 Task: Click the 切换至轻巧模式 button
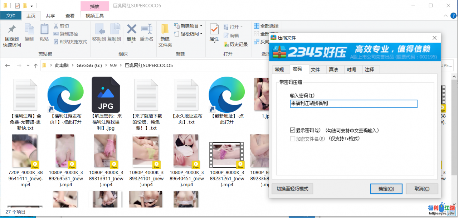click(x=292, y=189)
